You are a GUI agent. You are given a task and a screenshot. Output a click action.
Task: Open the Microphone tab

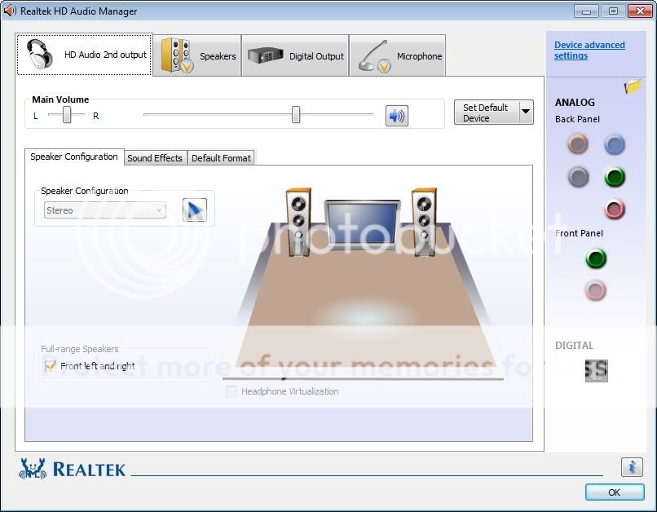point(397,55)
